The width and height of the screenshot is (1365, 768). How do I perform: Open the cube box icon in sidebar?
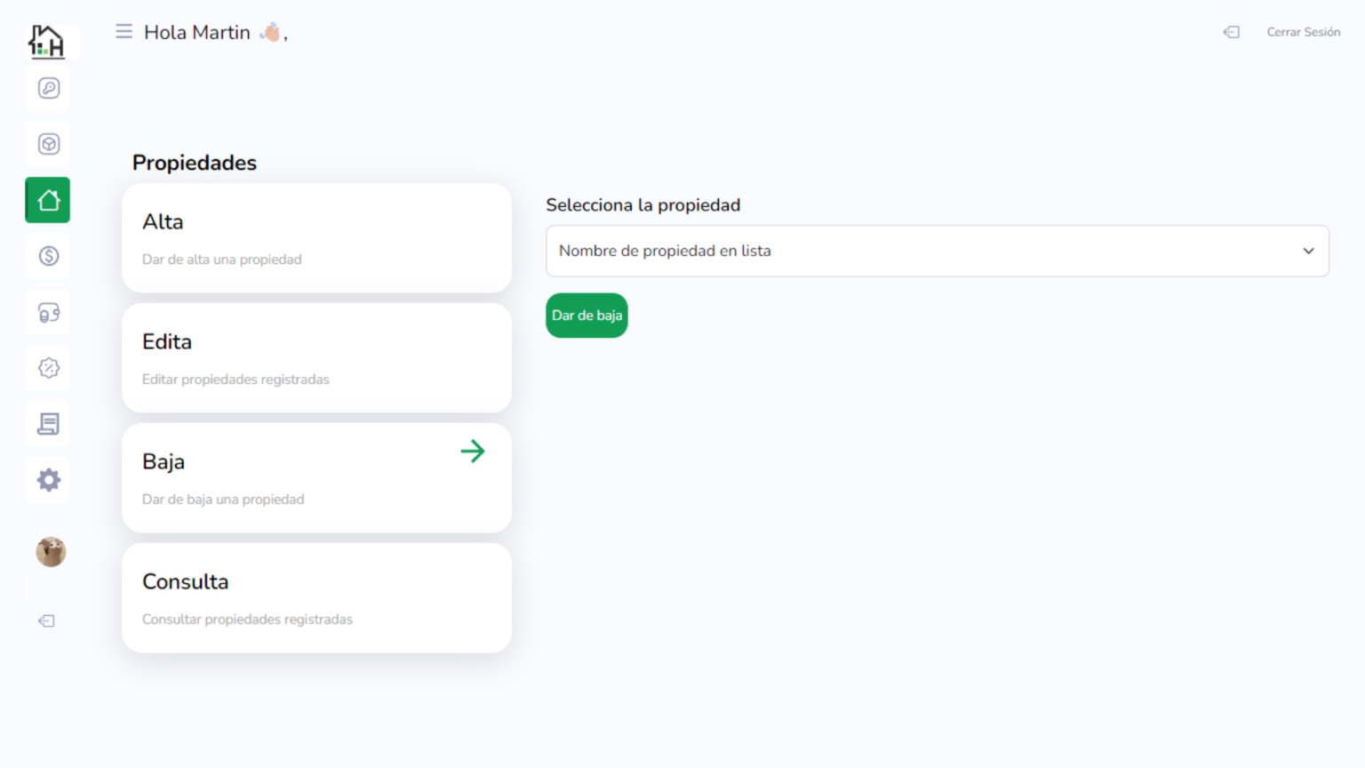coord(49,144)
